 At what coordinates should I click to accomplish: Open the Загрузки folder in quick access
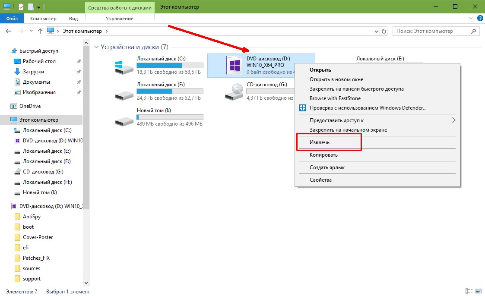pos(33,72)
